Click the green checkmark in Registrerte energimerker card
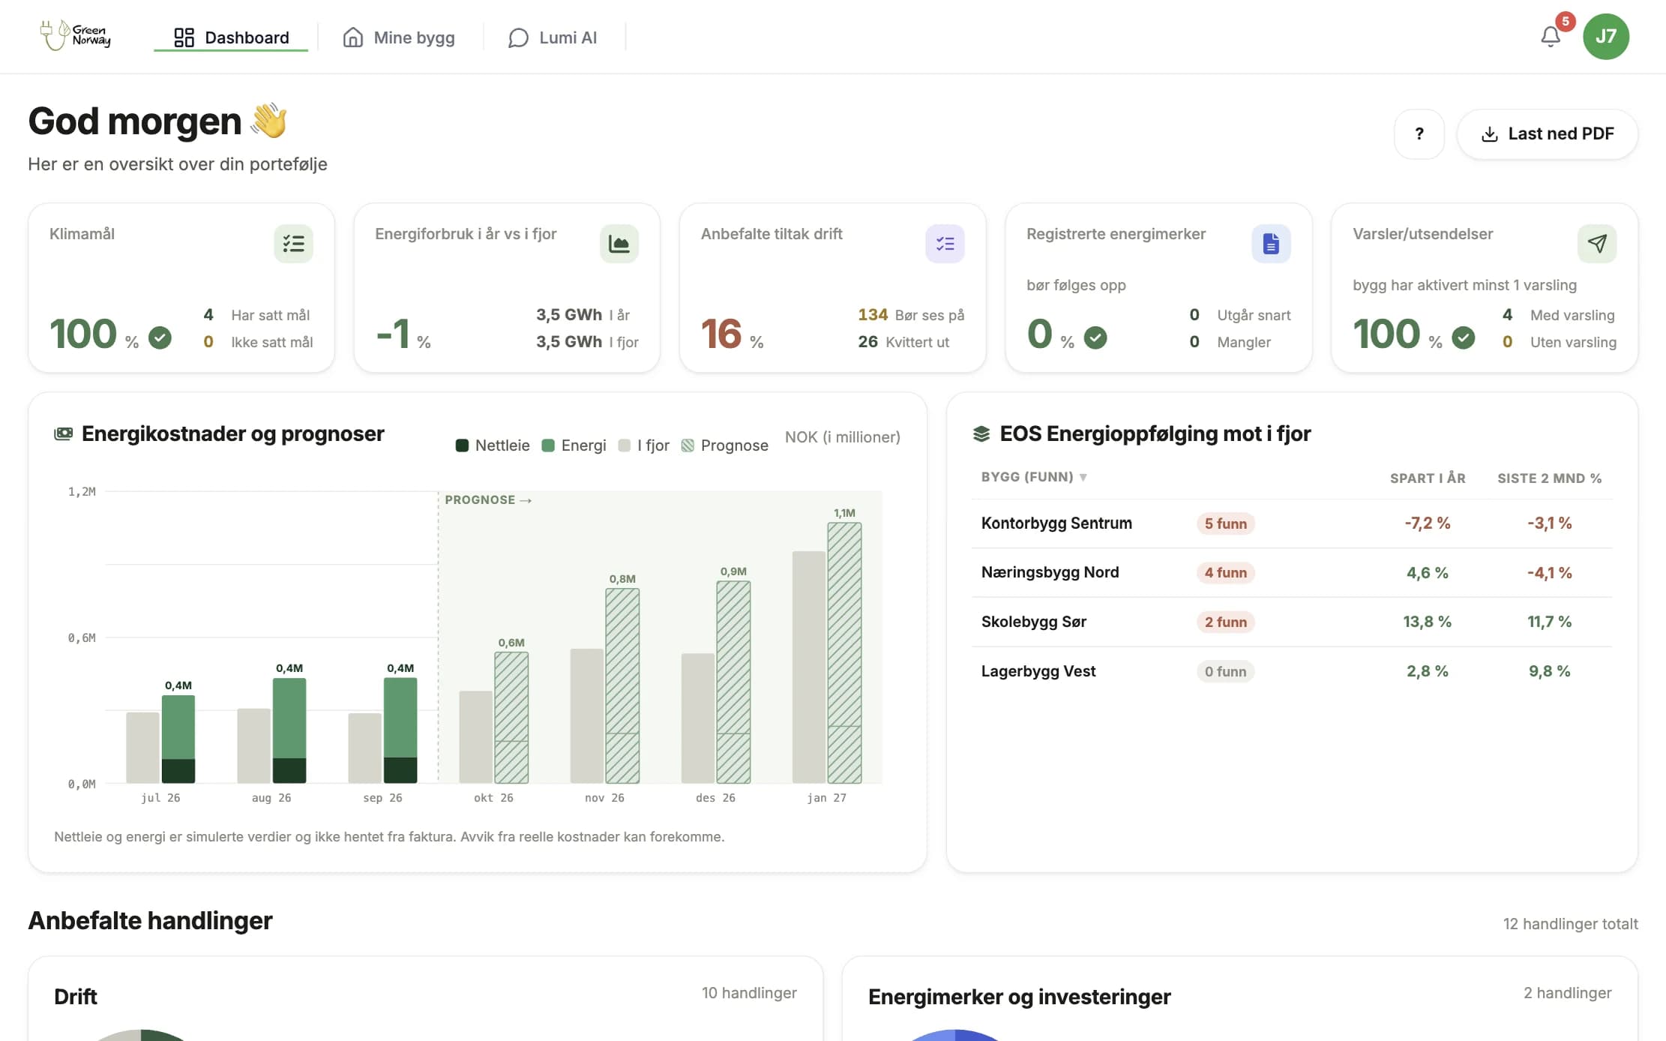 point(1095,337)
